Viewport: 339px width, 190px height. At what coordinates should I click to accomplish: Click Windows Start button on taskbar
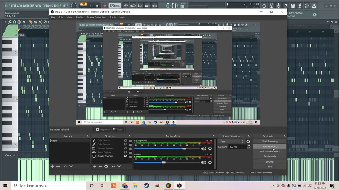[5, 185]
